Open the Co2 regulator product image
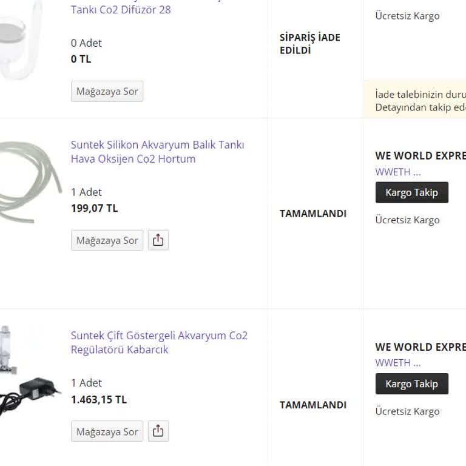Viewport: 466px width, 466px height. tap(29, 370)
